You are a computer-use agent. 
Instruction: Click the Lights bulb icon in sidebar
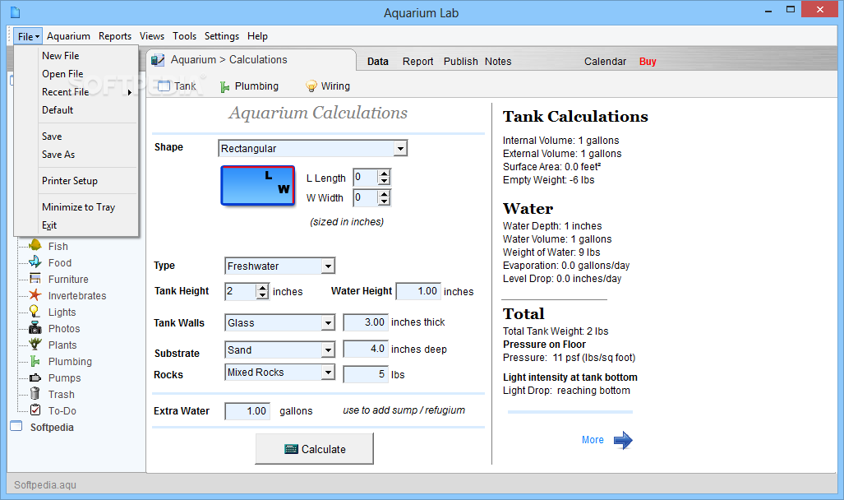(x=35, y=312)
